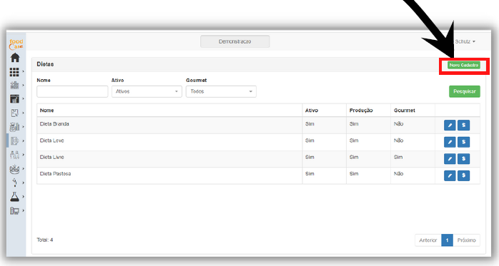
Task: Click the Novo Cadastro button
Action: 464,65
